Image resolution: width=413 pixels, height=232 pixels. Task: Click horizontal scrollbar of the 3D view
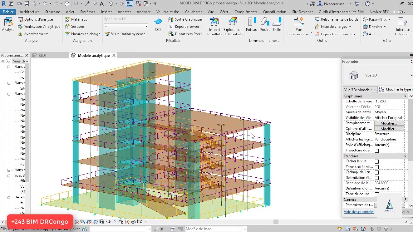tap(276, 222)
